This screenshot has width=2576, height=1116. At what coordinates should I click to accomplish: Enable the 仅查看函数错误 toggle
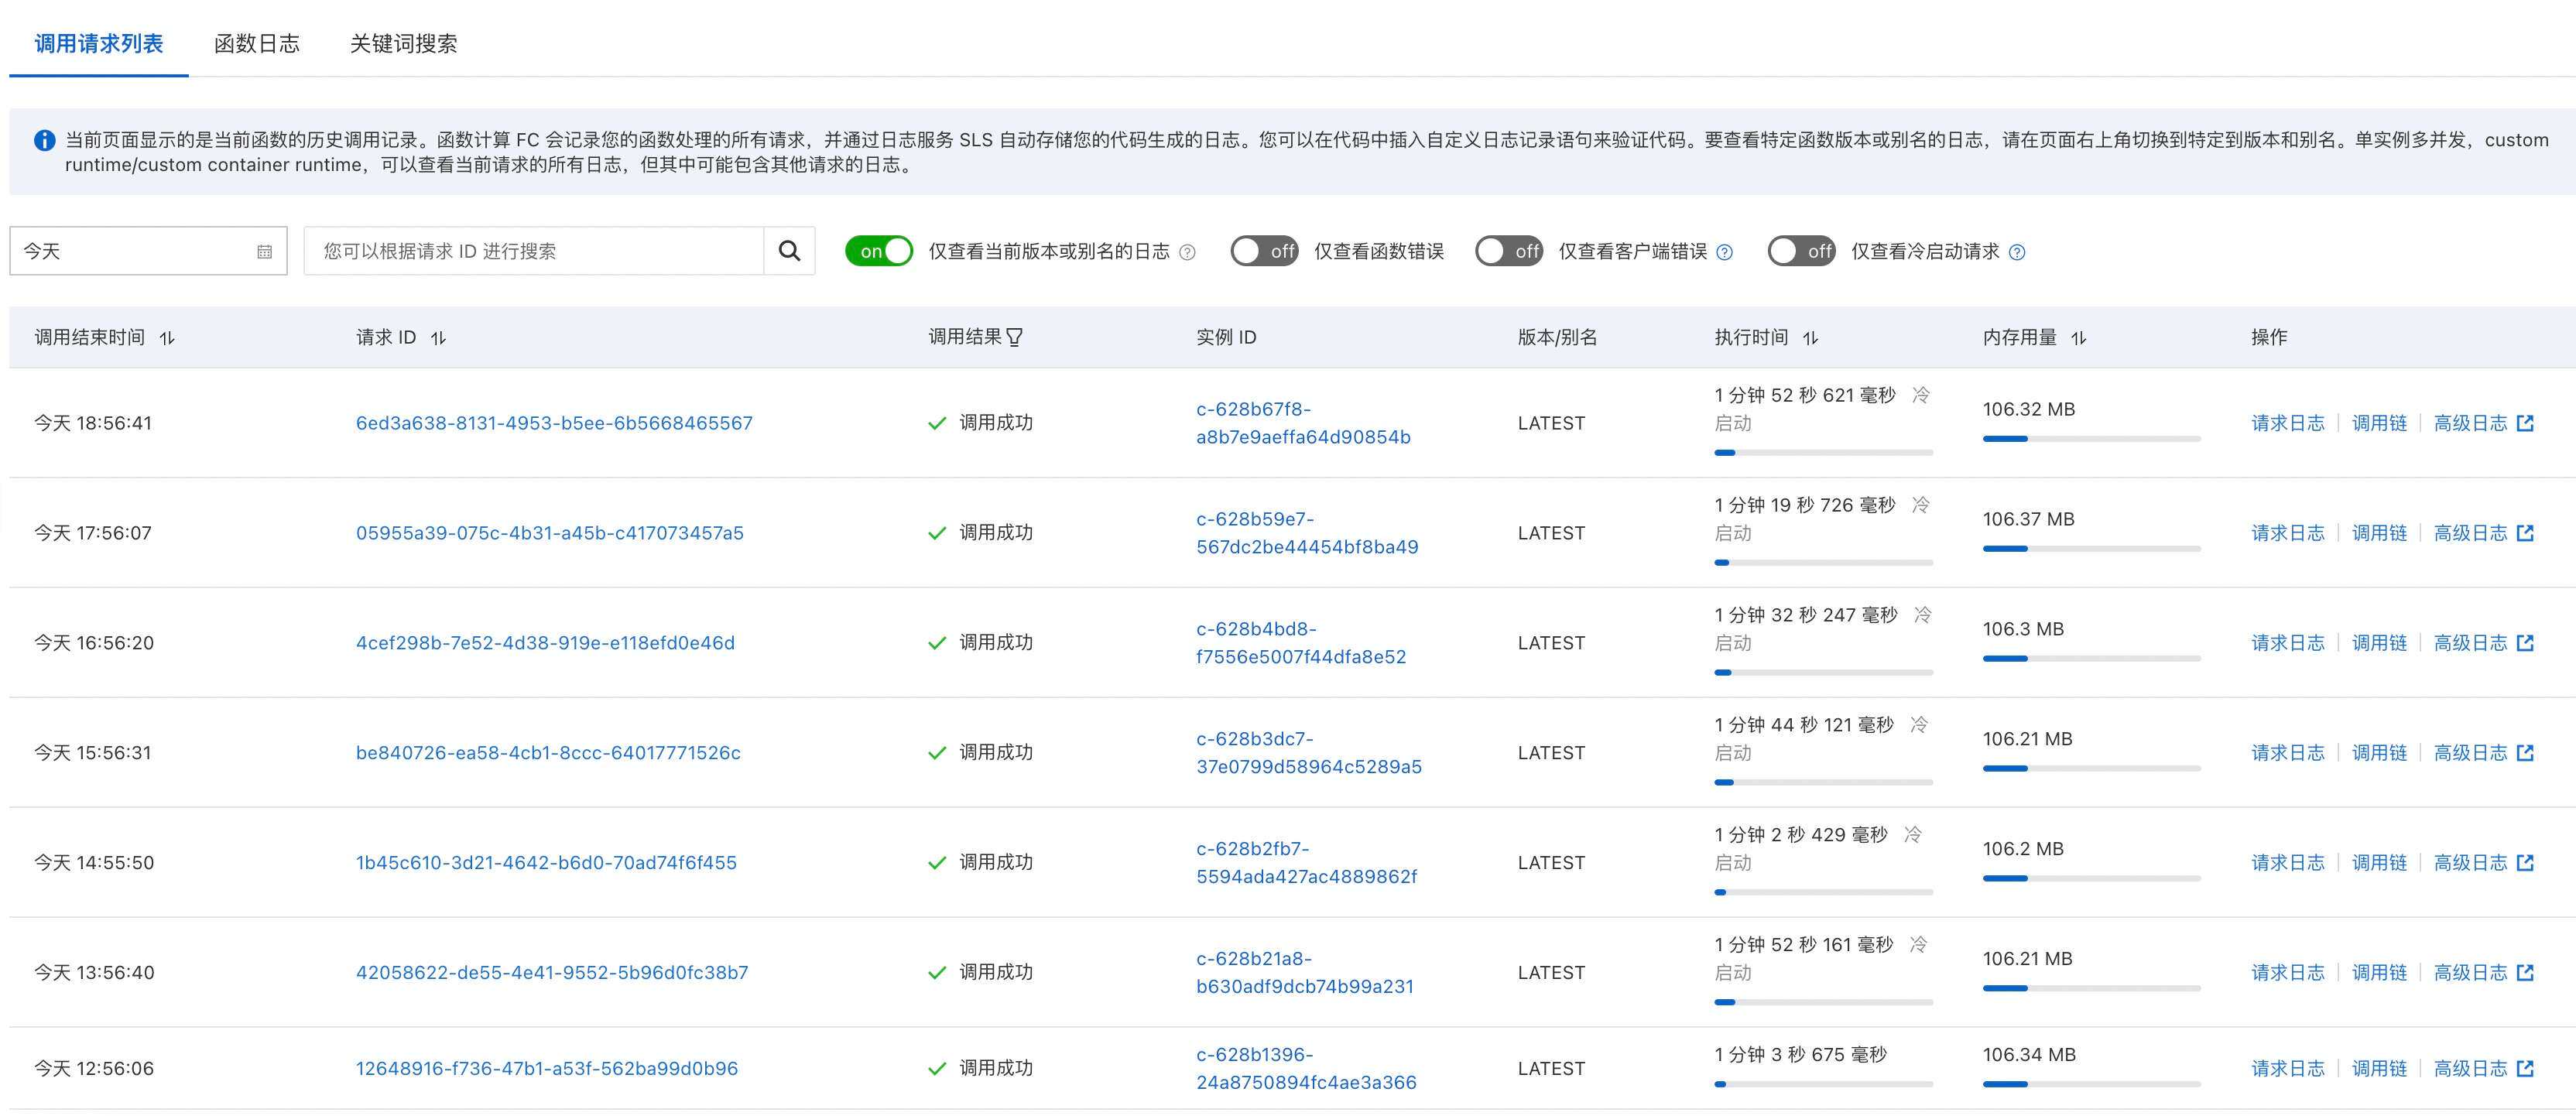pyautogui.click(x=1264, y=251)
